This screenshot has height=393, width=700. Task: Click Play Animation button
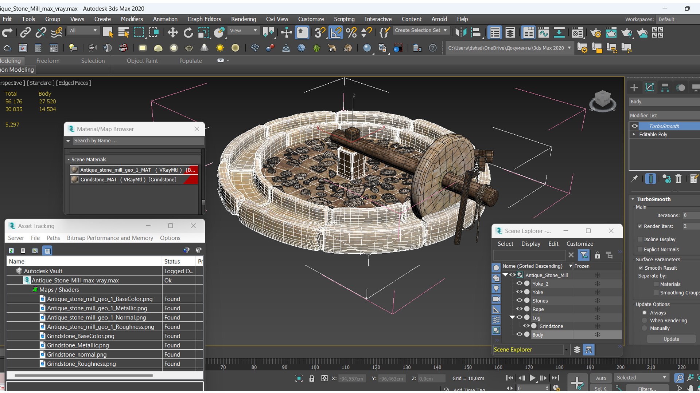pos(532,378)
